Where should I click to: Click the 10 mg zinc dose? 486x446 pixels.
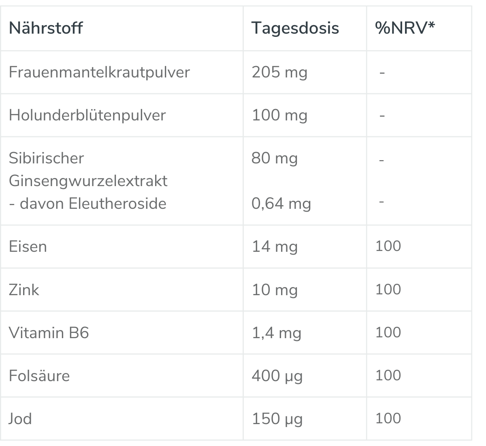275,290
